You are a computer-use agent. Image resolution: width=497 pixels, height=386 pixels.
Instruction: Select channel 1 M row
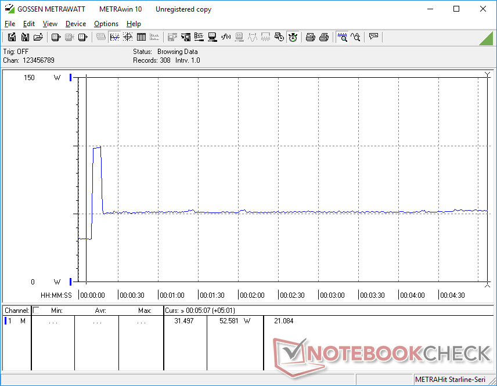[16, 321]
